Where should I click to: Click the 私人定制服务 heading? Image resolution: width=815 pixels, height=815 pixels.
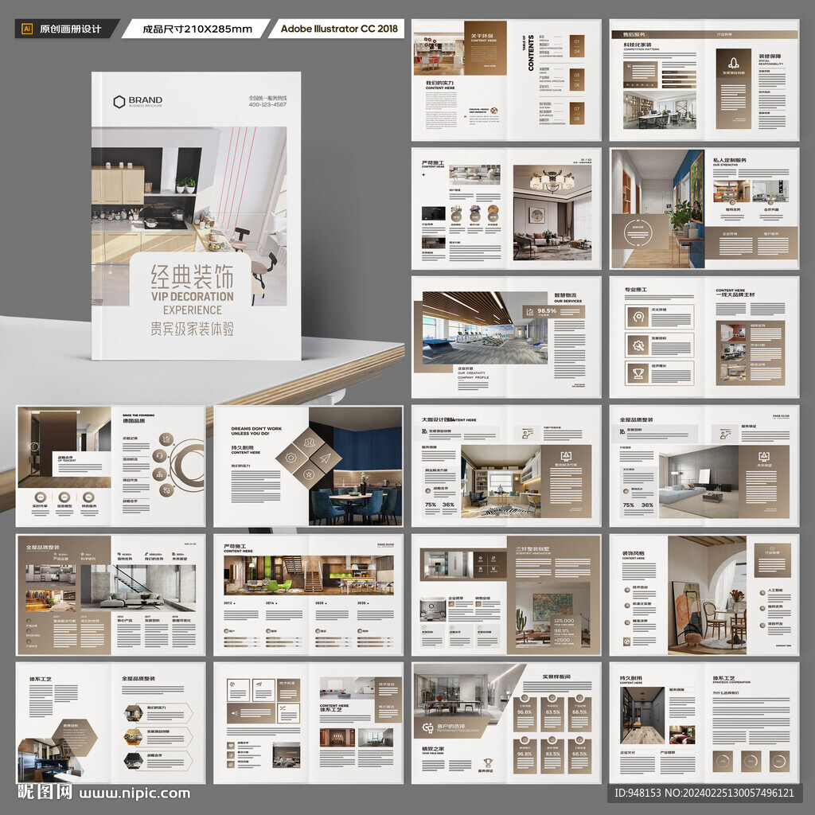[x=730, y=160]
